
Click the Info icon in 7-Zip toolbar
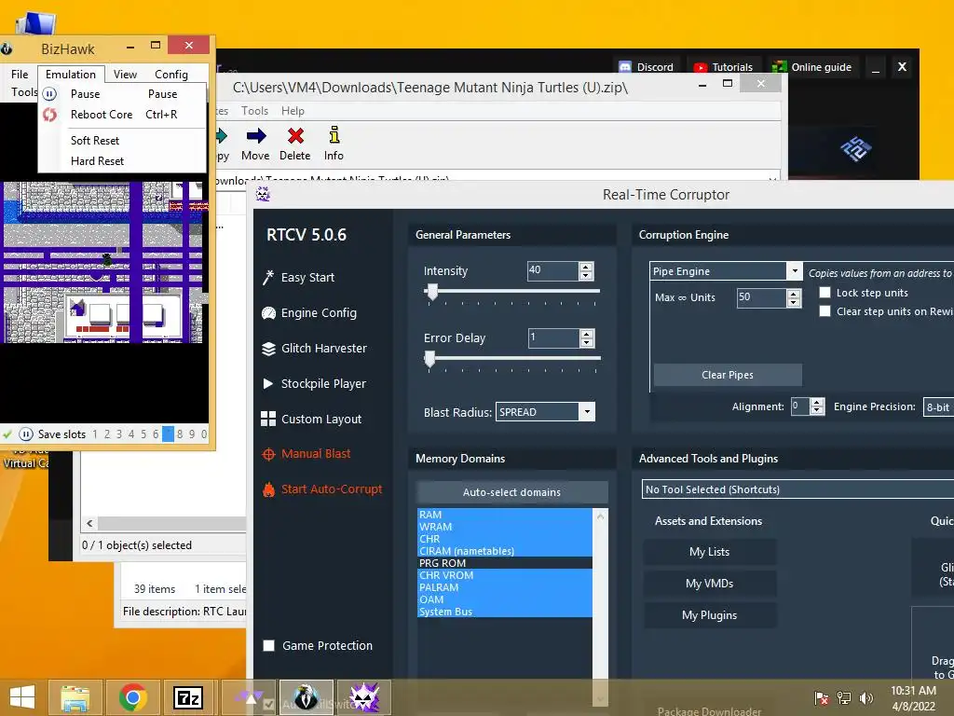pos(334,135)
